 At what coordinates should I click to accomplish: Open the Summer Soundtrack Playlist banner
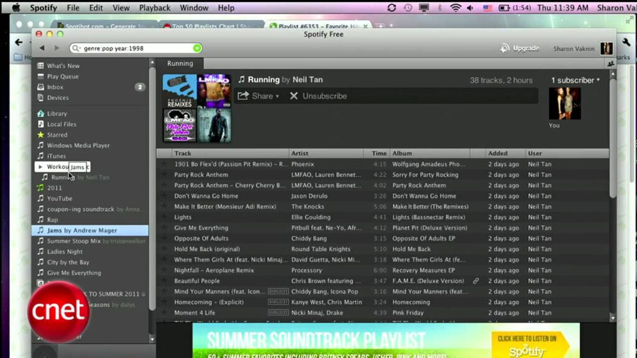(x=386, y=340)
